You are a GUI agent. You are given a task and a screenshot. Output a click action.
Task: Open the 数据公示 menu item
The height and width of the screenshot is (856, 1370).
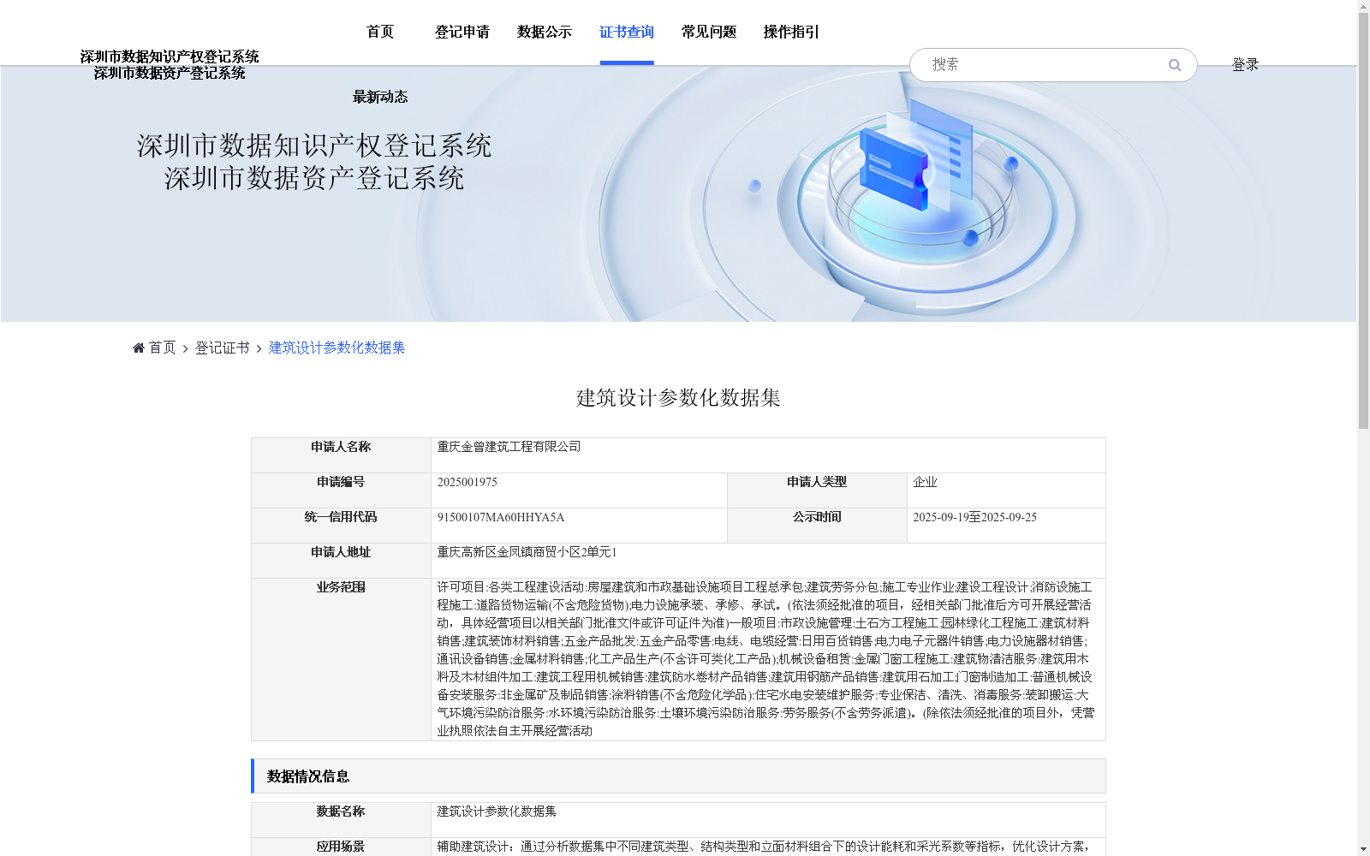(545, 32)
